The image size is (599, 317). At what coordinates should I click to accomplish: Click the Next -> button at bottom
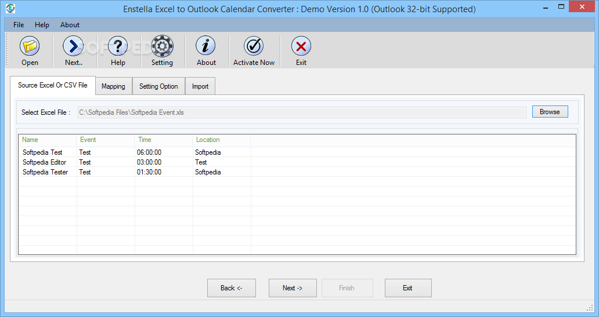click(293, 288)
